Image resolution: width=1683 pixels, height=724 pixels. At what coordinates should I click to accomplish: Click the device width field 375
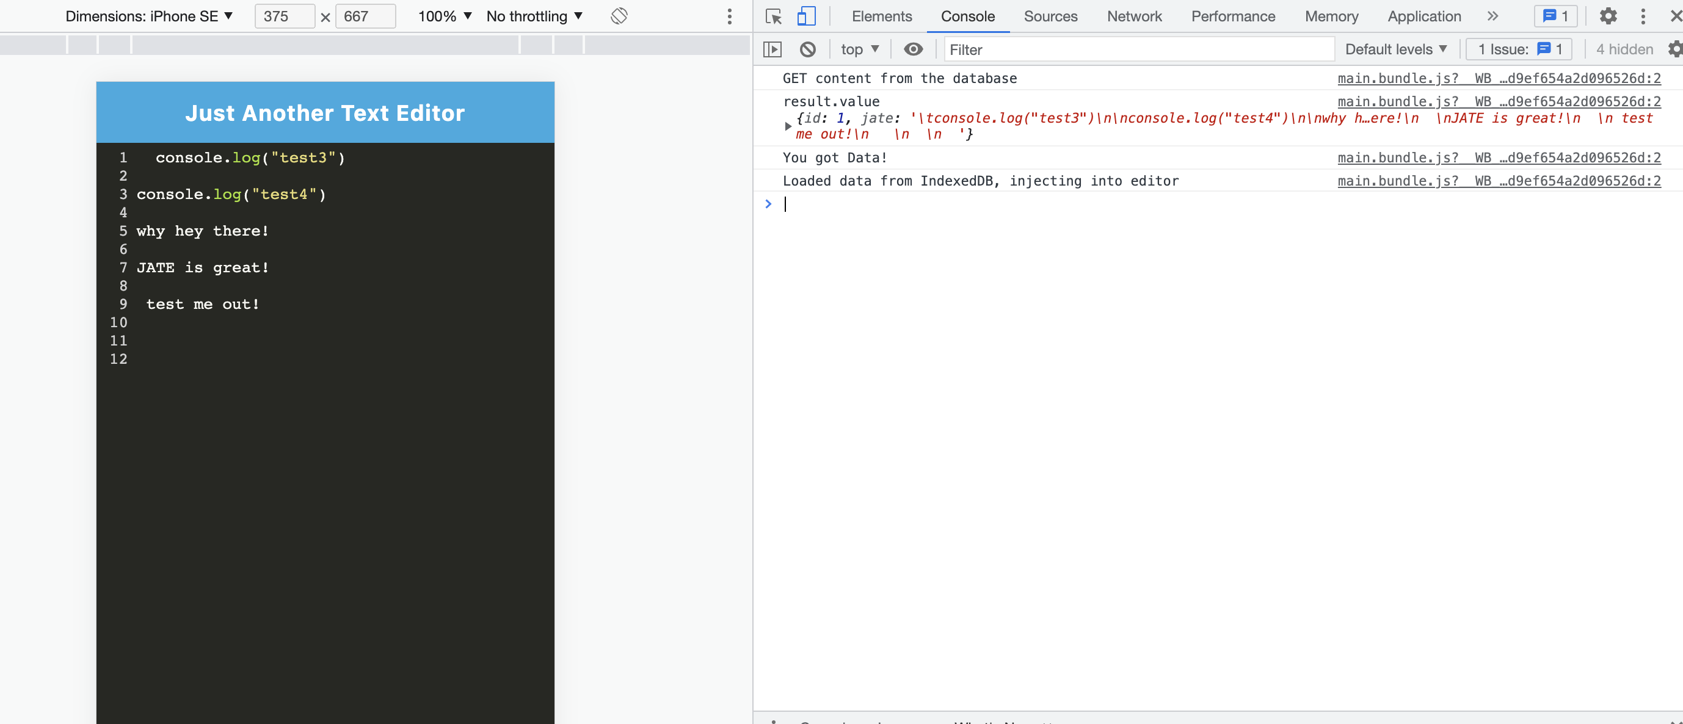284,16
